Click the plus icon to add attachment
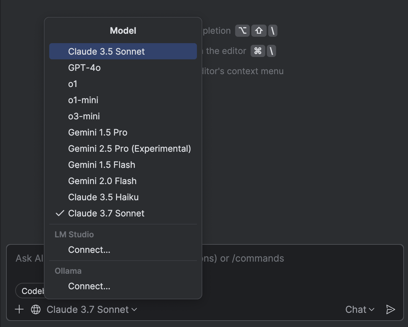 pyautogui.click(x=19, y=309)
